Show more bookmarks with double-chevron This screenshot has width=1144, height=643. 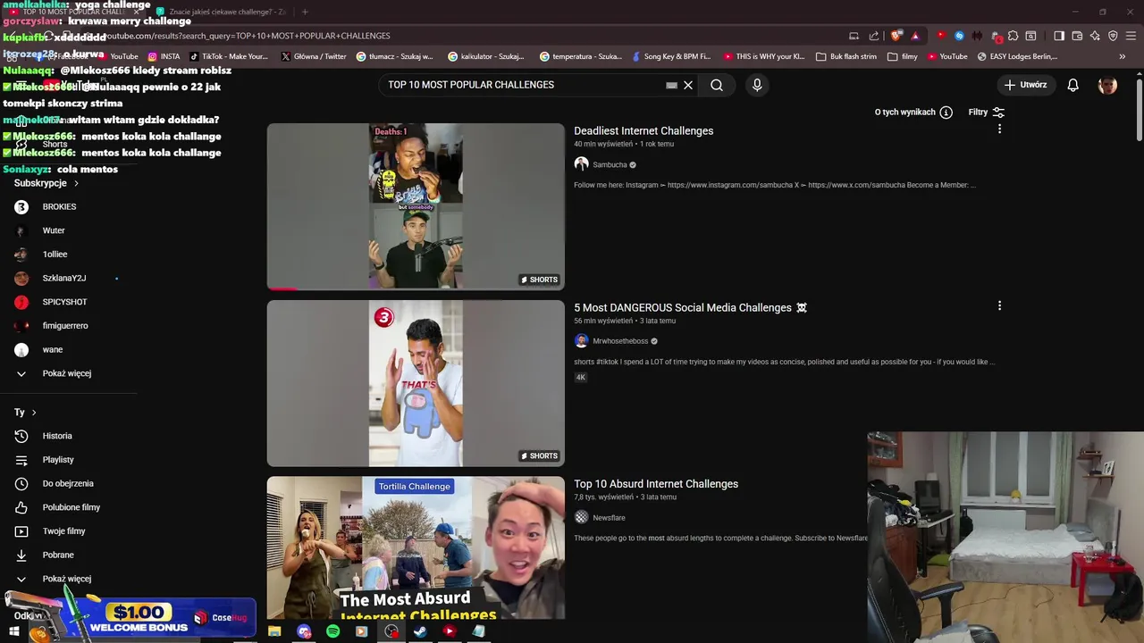click(1123, 56)
